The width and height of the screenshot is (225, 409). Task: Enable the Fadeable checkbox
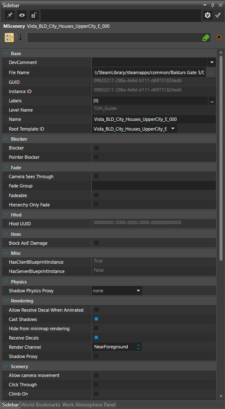tap(96, 195)
